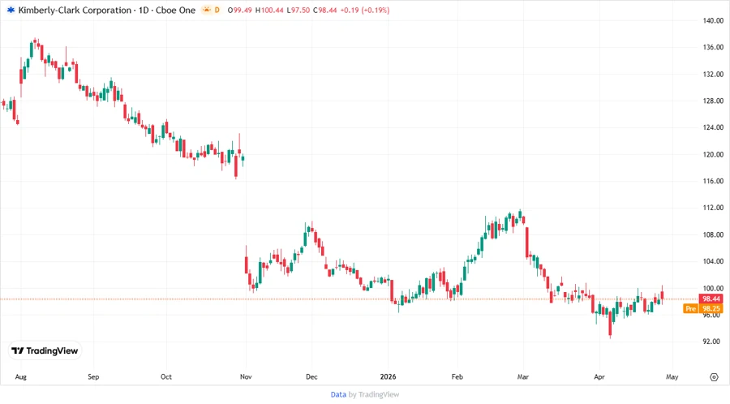This screenshot has width=730, height=404.
Task: Click the close value C98.44
Action: pos(325,10)
